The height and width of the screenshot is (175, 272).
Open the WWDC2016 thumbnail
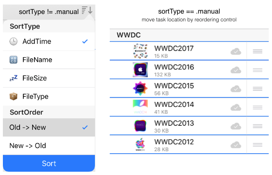pyautogui.click(x=141, y=70)
